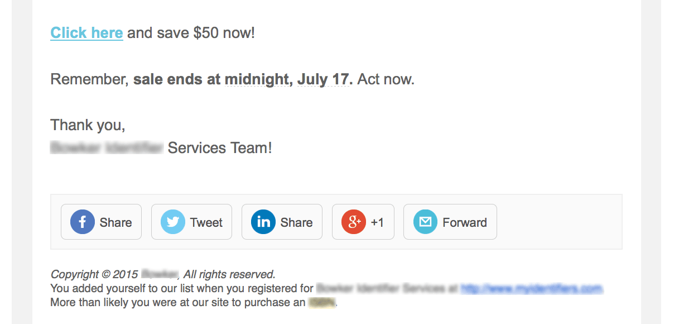Click the Facebook logo icon
The width and height of the screenshot is (674, 324).
(82, 222)
